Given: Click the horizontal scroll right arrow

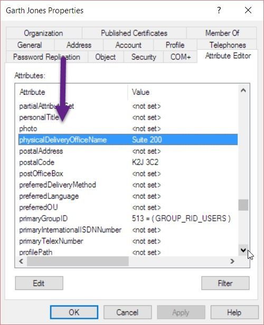Looking at the screenshot, I should point(232,261).
